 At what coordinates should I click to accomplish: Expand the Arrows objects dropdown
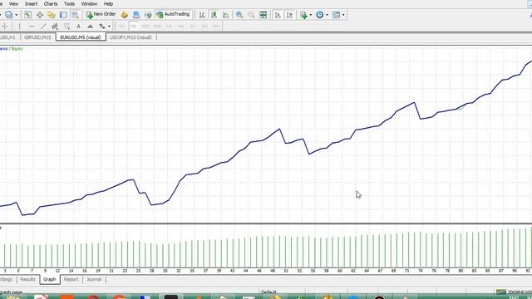click(109, 27)
